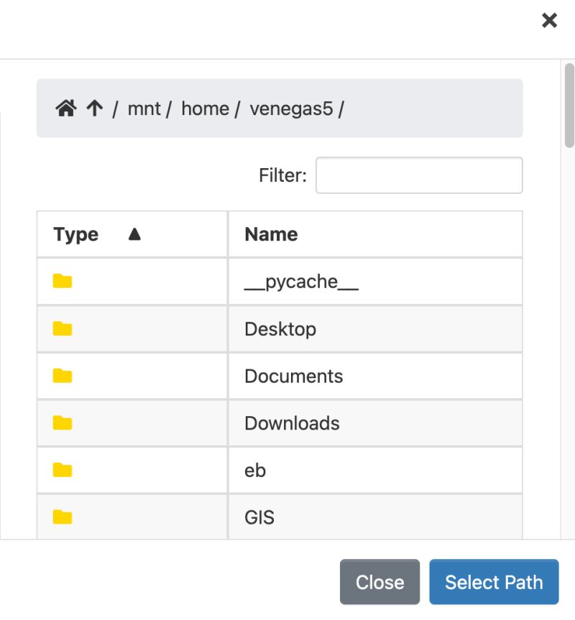Open the __pycache__ folder icon
Image resolution: width=575 pixels, height=620 pixels.
tap(63, 280)
